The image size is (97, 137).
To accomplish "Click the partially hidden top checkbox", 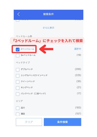I will point(18,21).
